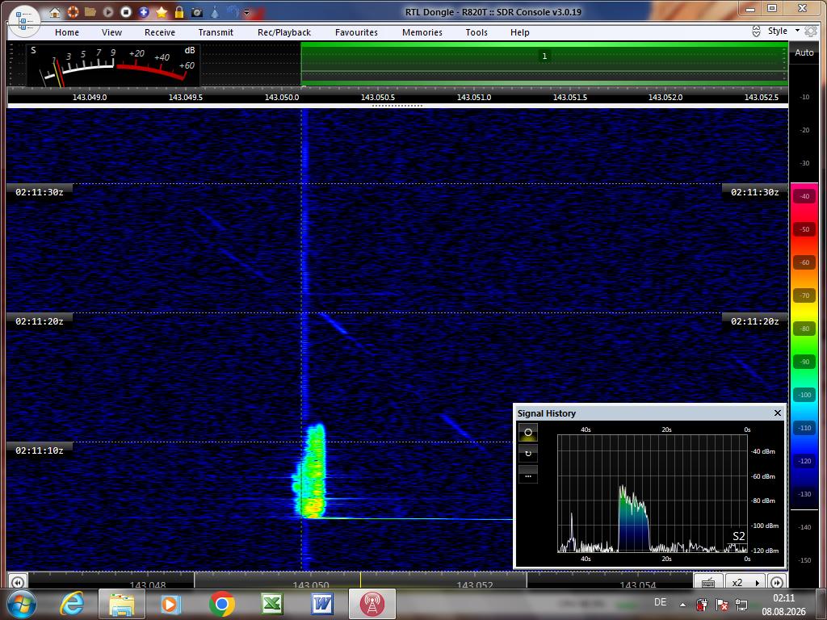Click the -80 level on the colour scale

(x=804, y=329)
